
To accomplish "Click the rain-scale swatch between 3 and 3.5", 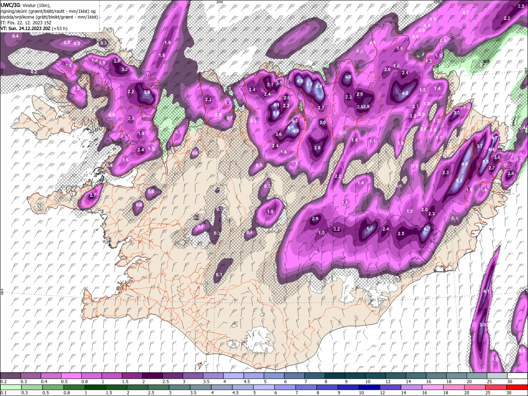I will (x=179, y=387).
